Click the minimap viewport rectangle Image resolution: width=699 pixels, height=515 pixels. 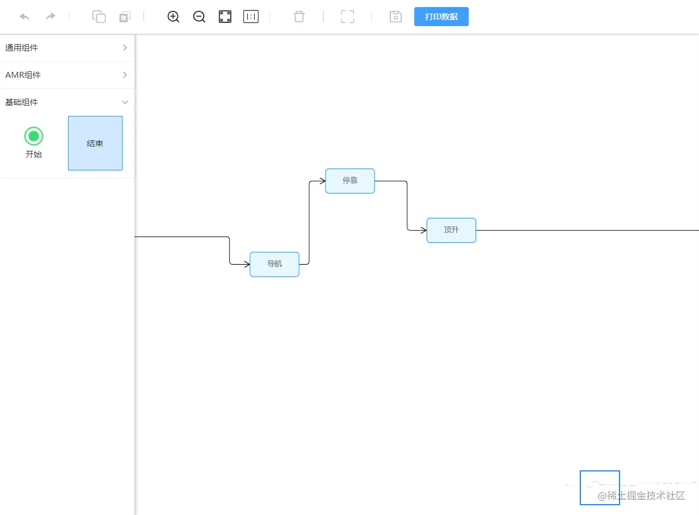click(x=600, y=488)
